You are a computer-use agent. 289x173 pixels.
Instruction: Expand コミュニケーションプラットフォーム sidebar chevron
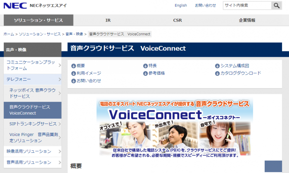[x=59, y=65]
